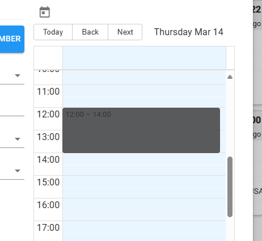Select the 16:00 time slot
Image resolution: width=262 pixels, height=241 pixels.
pos(144,210)
